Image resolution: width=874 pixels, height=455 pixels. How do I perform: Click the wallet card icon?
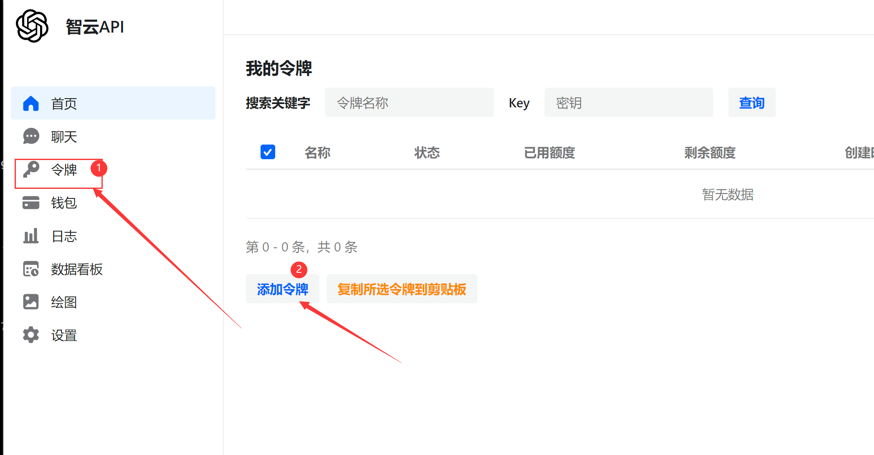(31, 203)
